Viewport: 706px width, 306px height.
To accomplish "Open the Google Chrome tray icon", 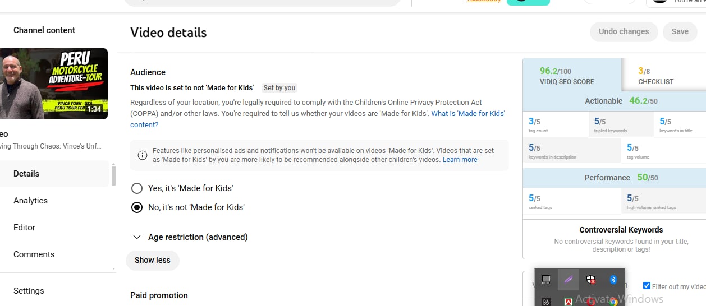I will [x=613, y=302].
